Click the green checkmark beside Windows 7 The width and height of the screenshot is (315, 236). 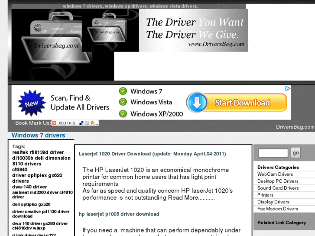point(123,91)
